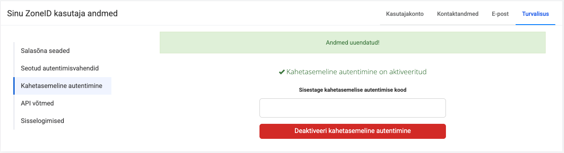
Task: Click the Sisestage kahetasemelise autentimise kood label
Action: tap(352, 90)
